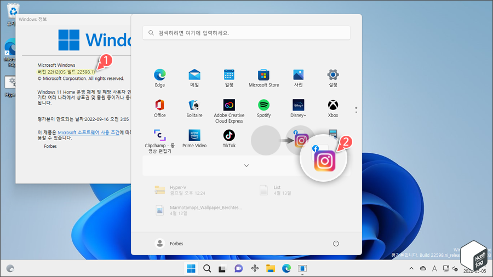The height and width of the screenshot is (277, 493).
Task: Show hidden system tray icons
Action: (x=411, y=269)
